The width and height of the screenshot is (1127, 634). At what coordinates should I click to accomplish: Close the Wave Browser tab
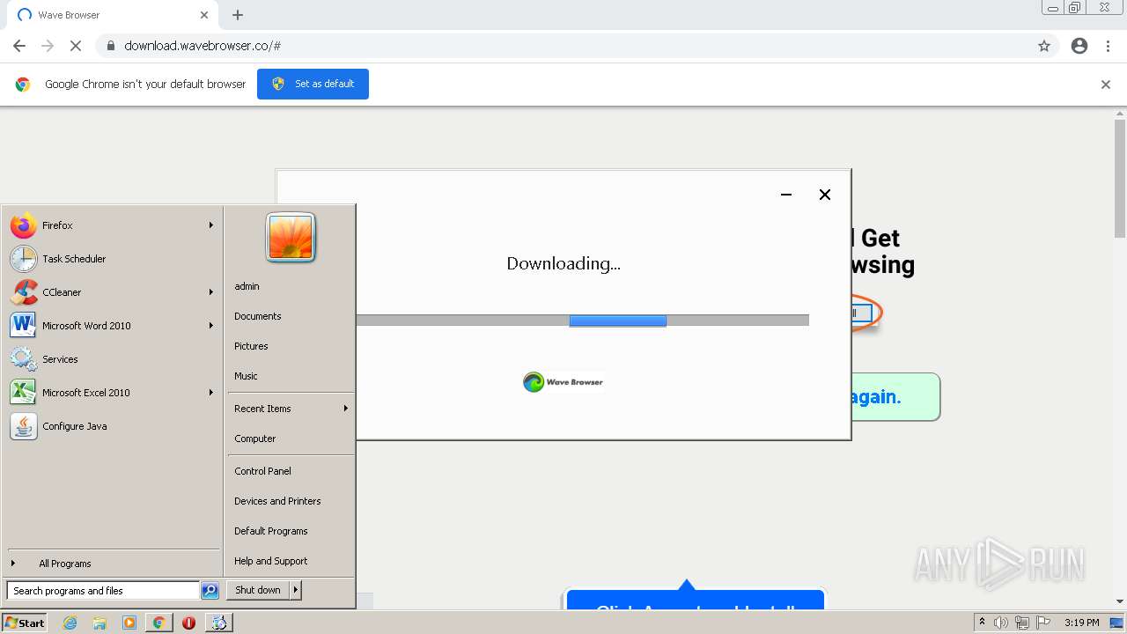tap(204, 15)
